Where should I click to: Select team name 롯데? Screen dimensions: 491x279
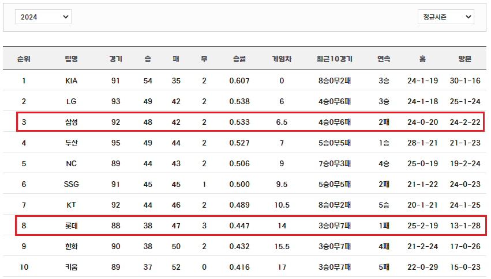(72, 226)
